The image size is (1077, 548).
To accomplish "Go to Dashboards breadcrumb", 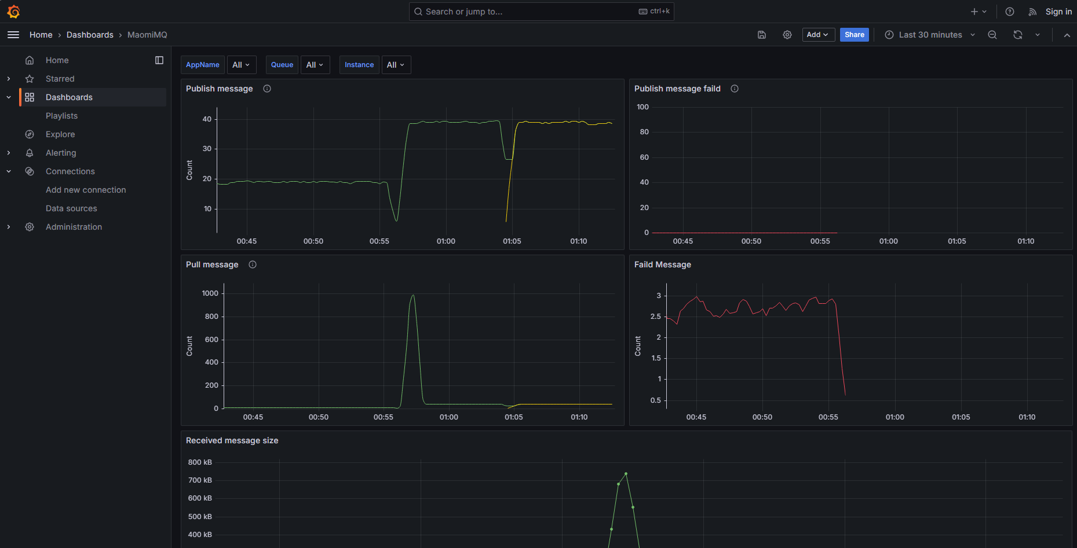I will tap(90, 35).
